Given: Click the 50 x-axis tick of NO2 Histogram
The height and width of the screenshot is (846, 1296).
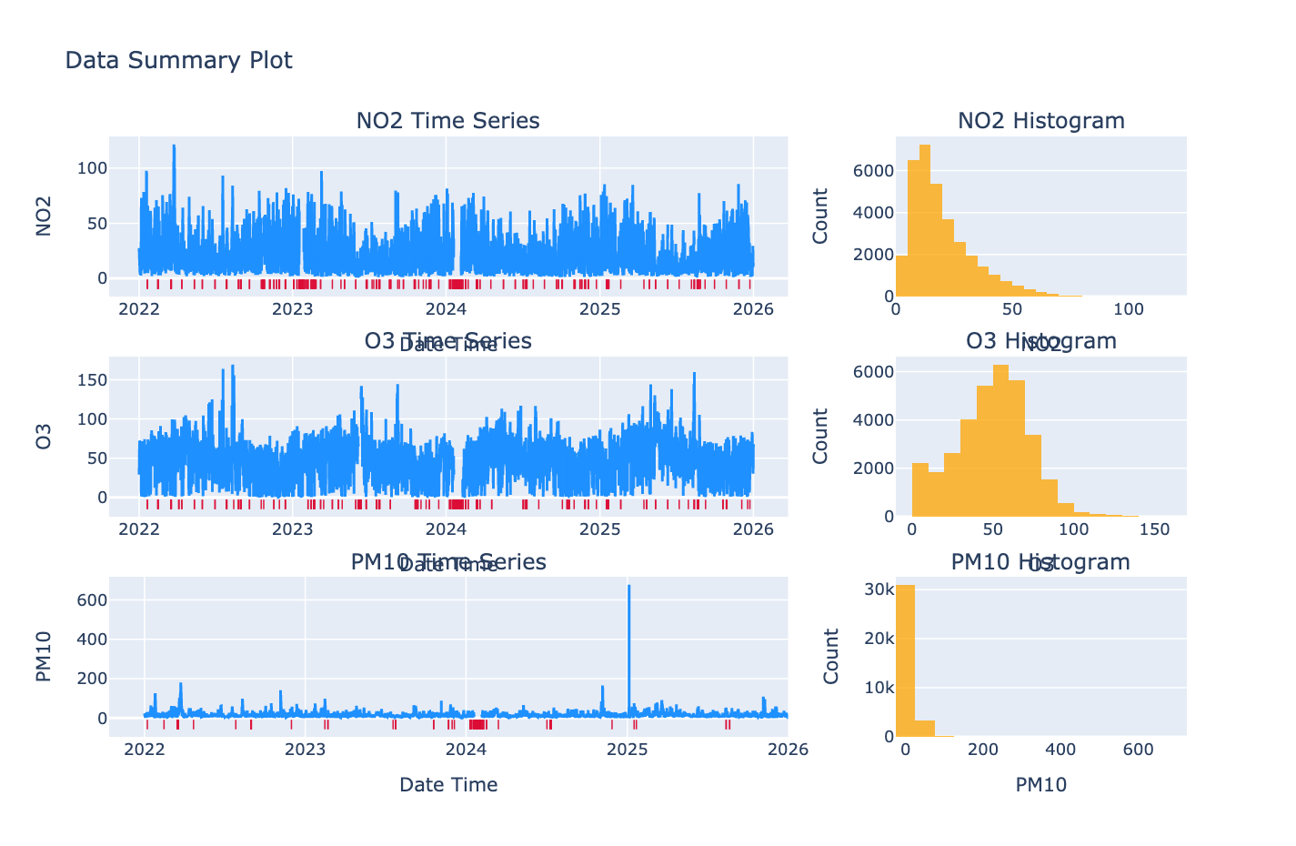Looking at the screenshot, I should (x=1012, y=309).
